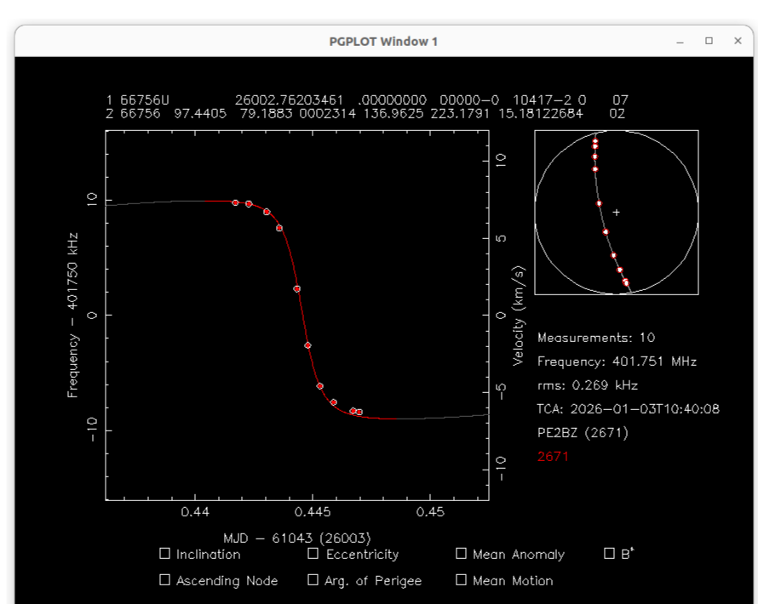
Task: Toggle the Arg. of Perigee checkbox
Action: point(313,580)
